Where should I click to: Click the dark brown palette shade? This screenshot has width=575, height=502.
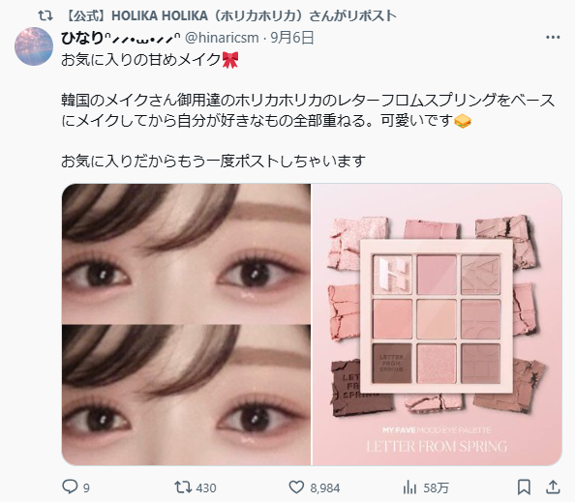[392, 363]
